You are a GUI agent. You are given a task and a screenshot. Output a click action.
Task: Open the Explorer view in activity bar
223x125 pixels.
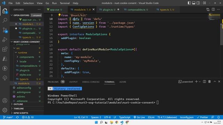[5, 11]
